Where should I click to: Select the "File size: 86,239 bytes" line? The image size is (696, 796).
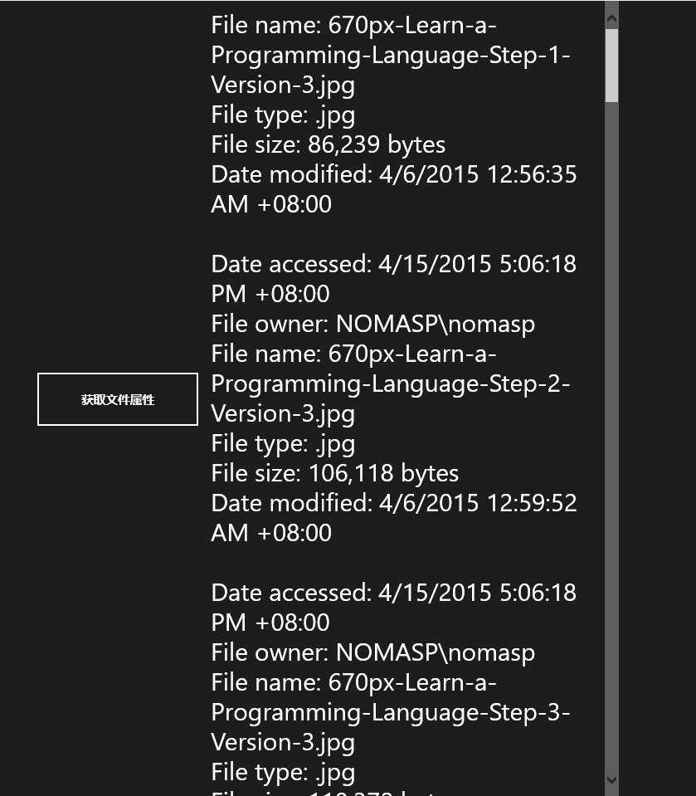(x=328, y=144)
